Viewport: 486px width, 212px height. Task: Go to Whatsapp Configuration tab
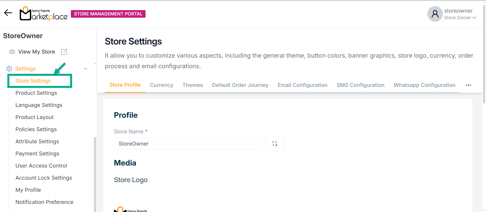pyautogui.click(x=424, y=85)
